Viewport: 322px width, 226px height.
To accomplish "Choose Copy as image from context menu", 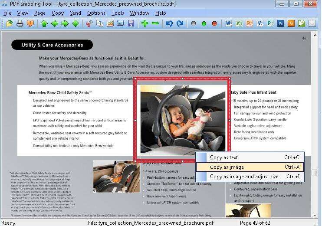I will coord(250,167).
